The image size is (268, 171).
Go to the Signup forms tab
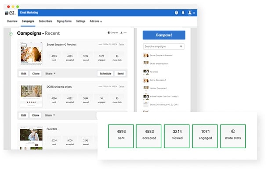pos(64,21)
